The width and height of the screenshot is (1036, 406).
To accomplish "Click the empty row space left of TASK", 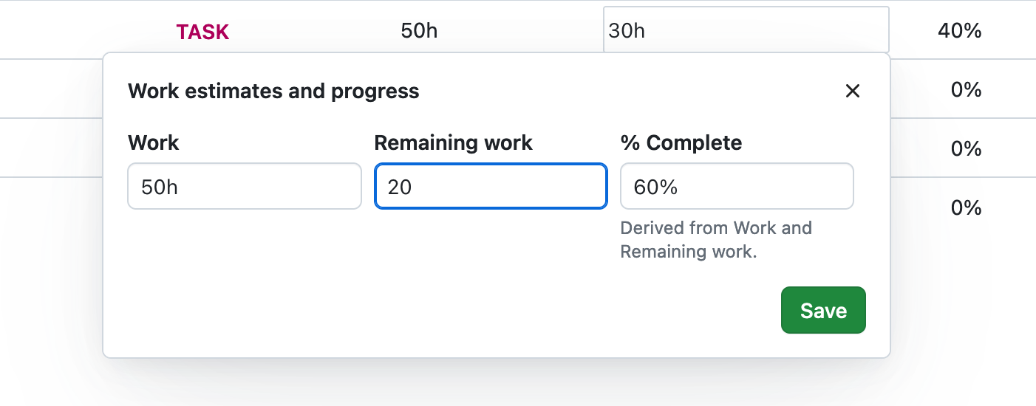I will (x=74, y=31).
